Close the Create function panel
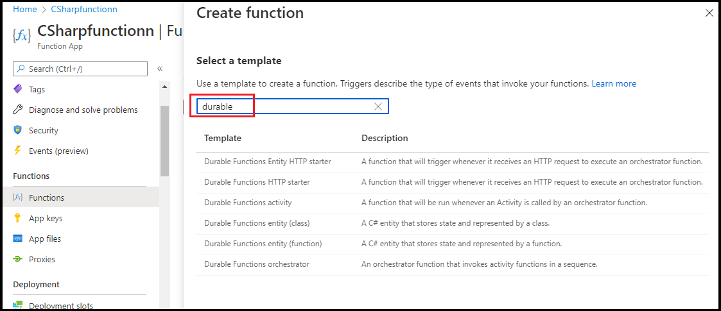This screenshot has height=311, width=721. pos(709,13)
